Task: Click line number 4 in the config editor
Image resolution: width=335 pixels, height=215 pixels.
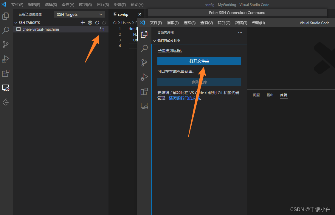Action: (120, 46)
